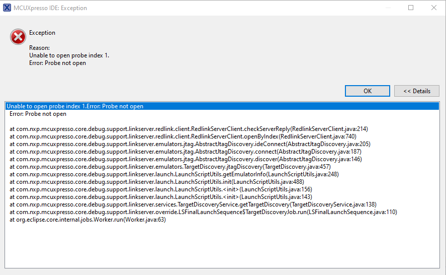Close the Exception dialog window
Screen dimensions: 446x275
click(434, 8)
